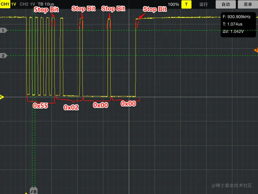Tap the ΔV: 1.042V readout

click(233, 31)
